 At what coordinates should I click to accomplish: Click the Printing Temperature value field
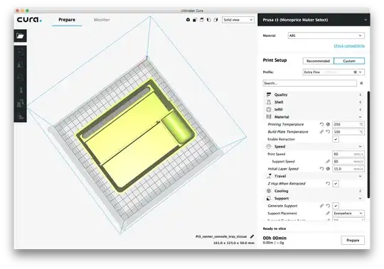[x=348, y=124]
